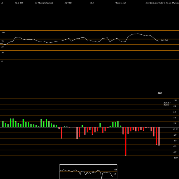Click the -20 axis label on the MR histogram
This screenshot has height=179, width=179.
click(x=175, y=135)
